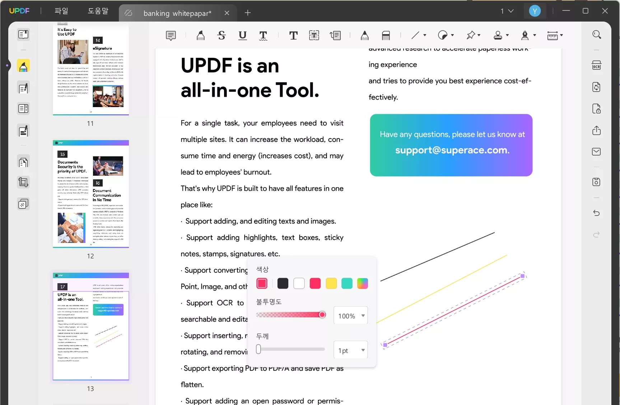The width and height of the screenshot is (620, 405).
Task: Open the 도움말 menu
Action: pyautogui.click(x=98, y=11)
